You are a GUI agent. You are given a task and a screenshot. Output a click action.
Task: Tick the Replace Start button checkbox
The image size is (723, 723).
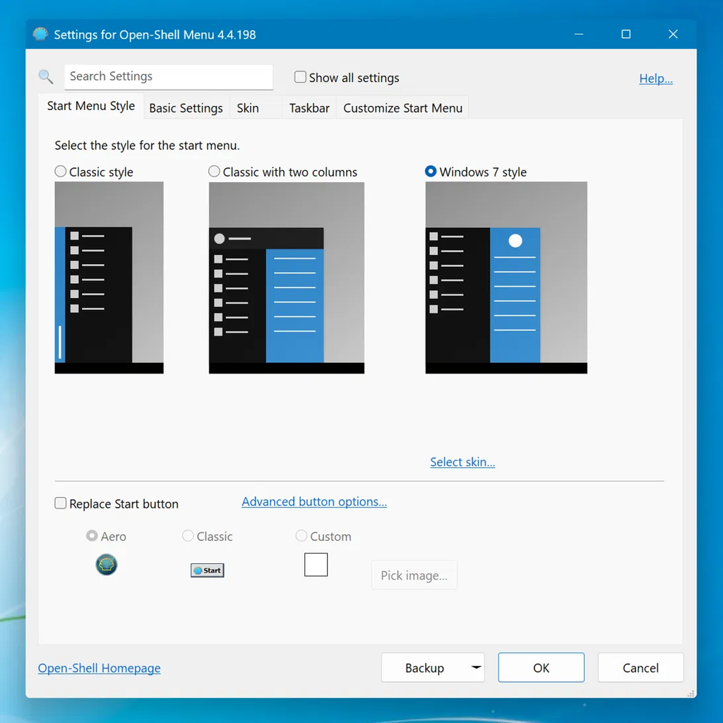tap(61, 503)
